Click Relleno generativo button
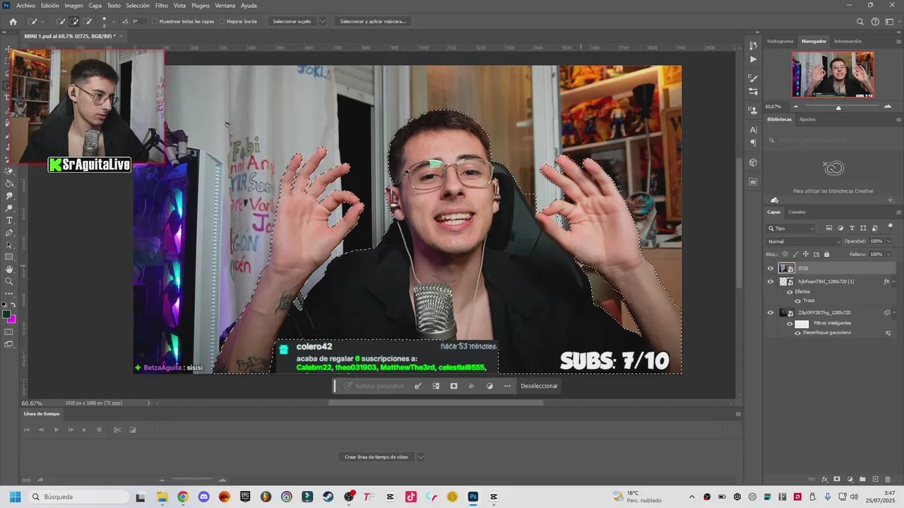 374,386
